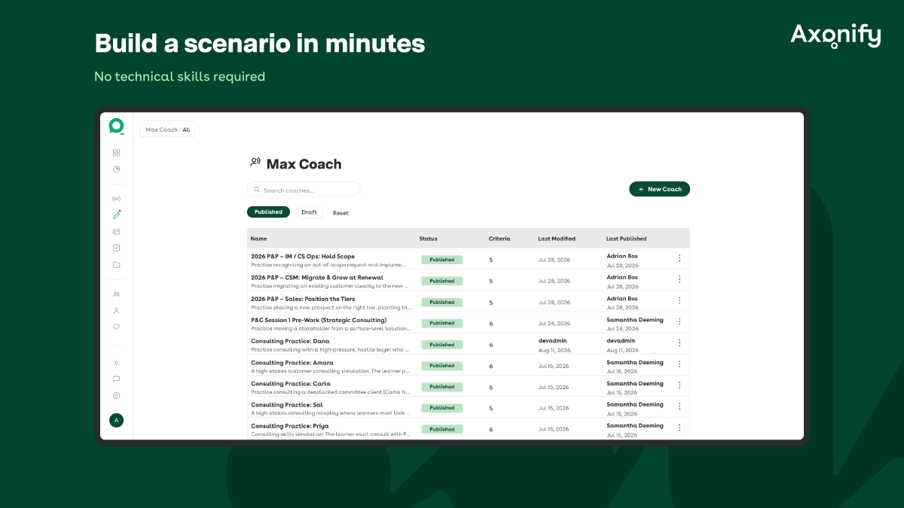The height and width of the screenshot is (508, 904).
Task: Open the folder icon in sidebar
Action: pos(116,265)
